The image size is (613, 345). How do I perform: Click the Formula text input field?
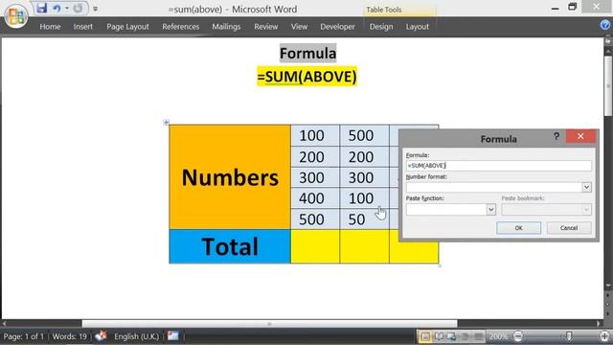(x=498, y=166)
